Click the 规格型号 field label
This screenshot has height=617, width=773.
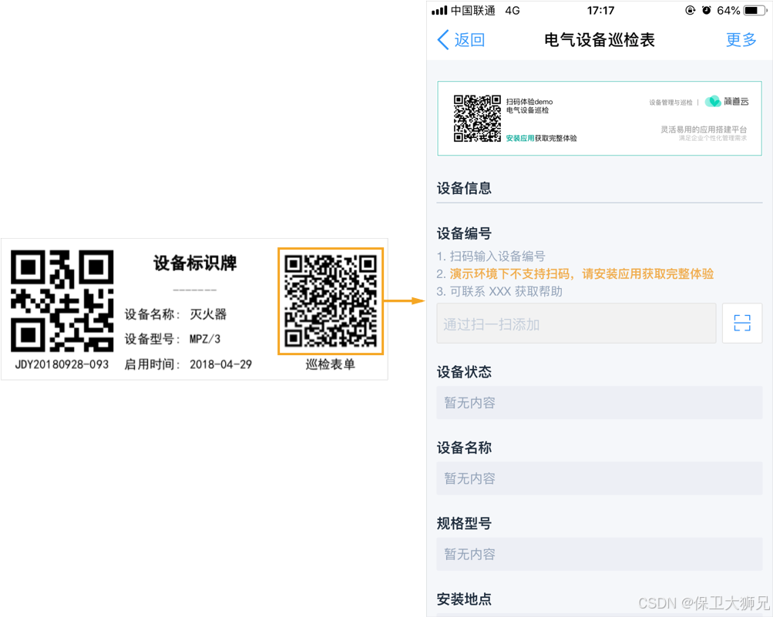pyautogui.click(x=464, y=523)
